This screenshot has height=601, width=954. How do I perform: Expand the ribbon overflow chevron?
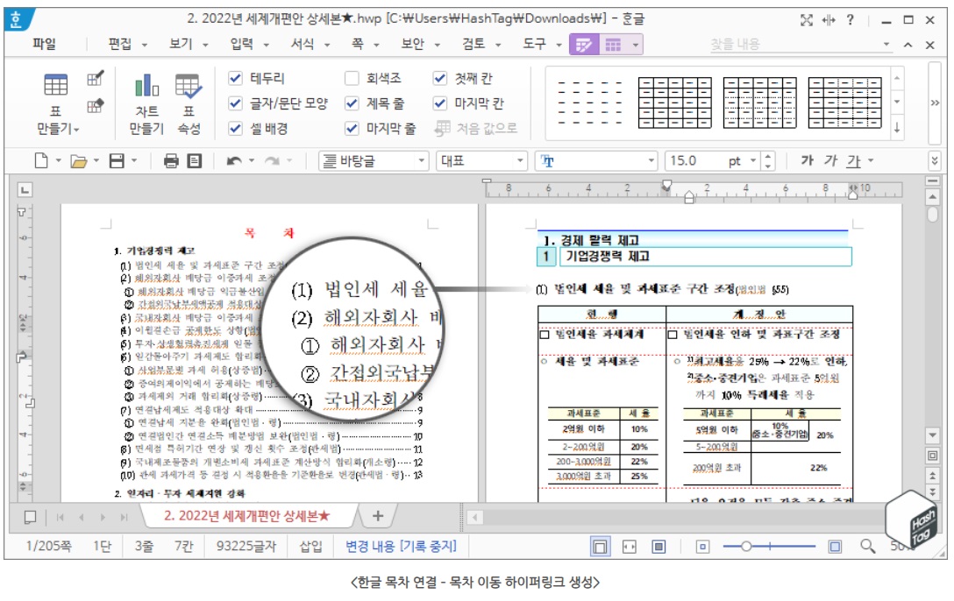[935, 103]
